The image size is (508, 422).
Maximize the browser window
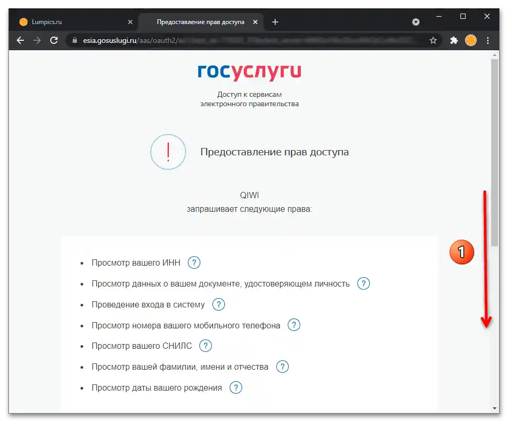(463, 16)
